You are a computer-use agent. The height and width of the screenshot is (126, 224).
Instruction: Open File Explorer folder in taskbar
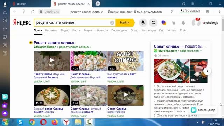pyautogui.click(x=78, y=122)
